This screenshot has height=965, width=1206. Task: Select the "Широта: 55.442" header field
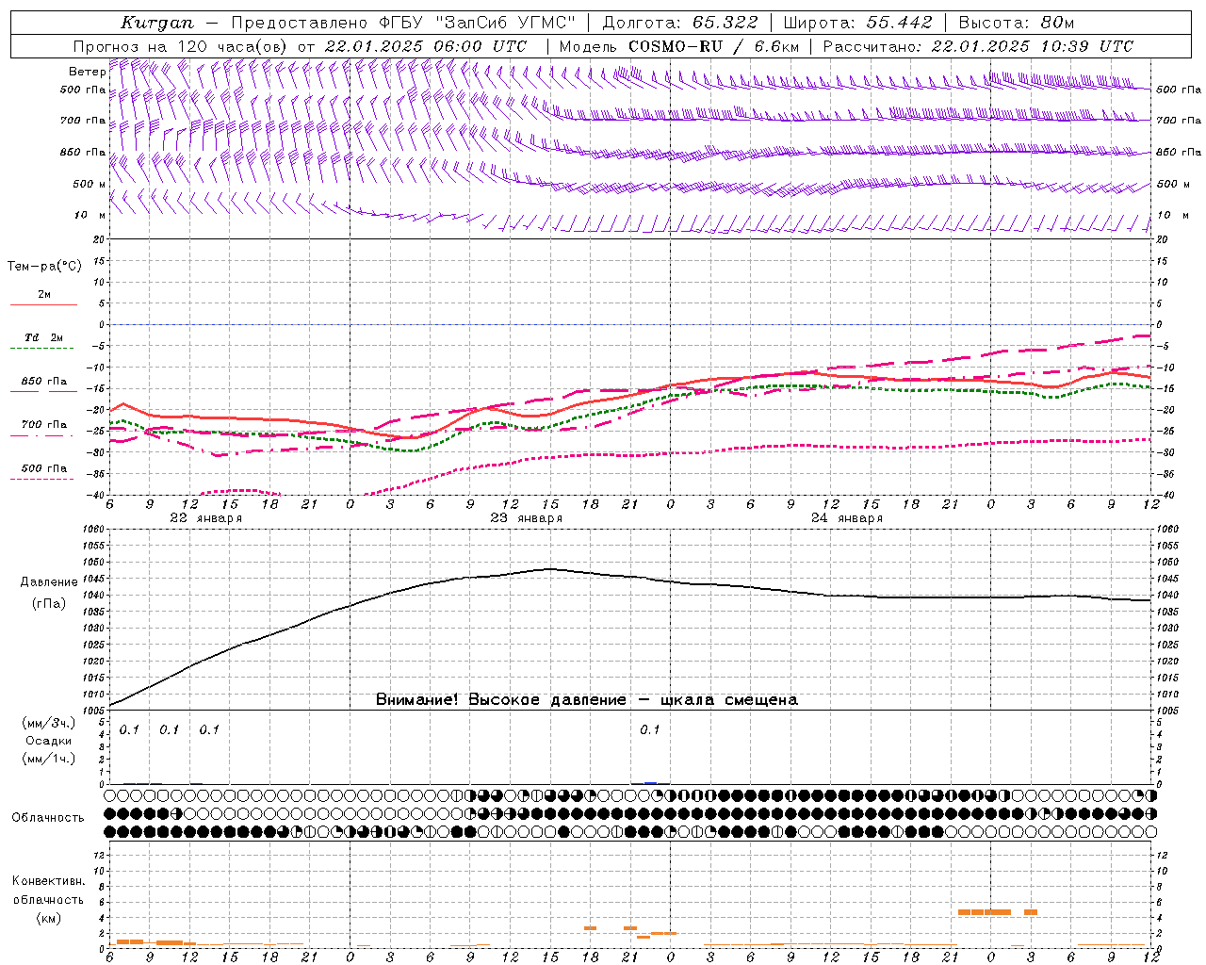[858, 23]
